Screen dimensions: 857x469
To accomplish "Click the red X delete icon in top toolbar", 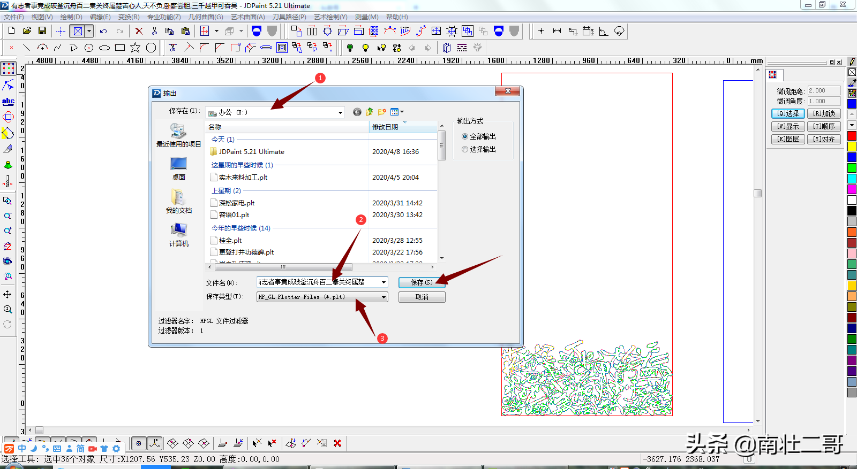I will coord(139,31).
